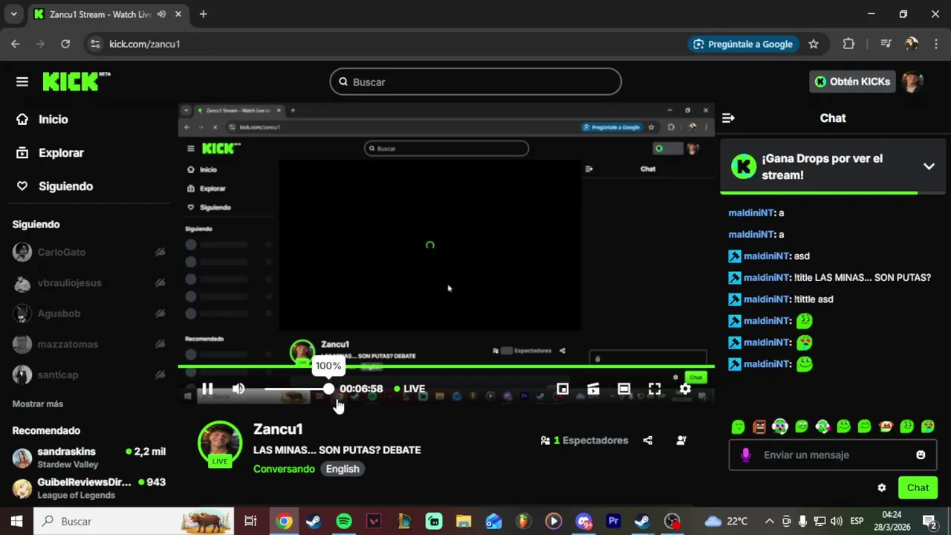Viewport: 951px width, 535px height.
Task: Open mini player mode icon
Action: point(562,389)
